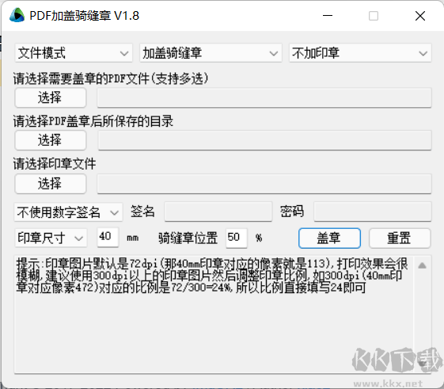The width and height of the screenshot is (444, 389).
Task: Click the PDF file path field
Action: coord(264,97)
